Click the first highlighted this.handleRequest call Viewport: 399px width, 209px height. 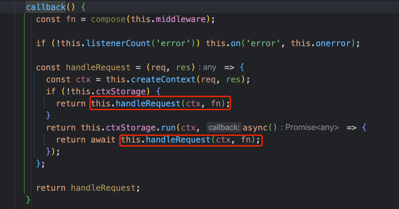(160, 103)
